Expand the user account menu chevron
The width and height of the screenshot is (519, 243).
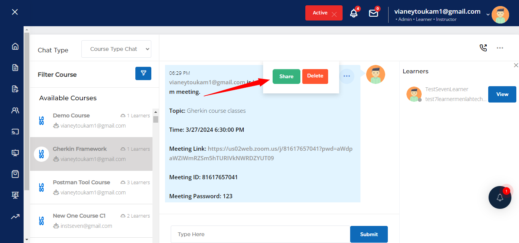click(488, 14)
